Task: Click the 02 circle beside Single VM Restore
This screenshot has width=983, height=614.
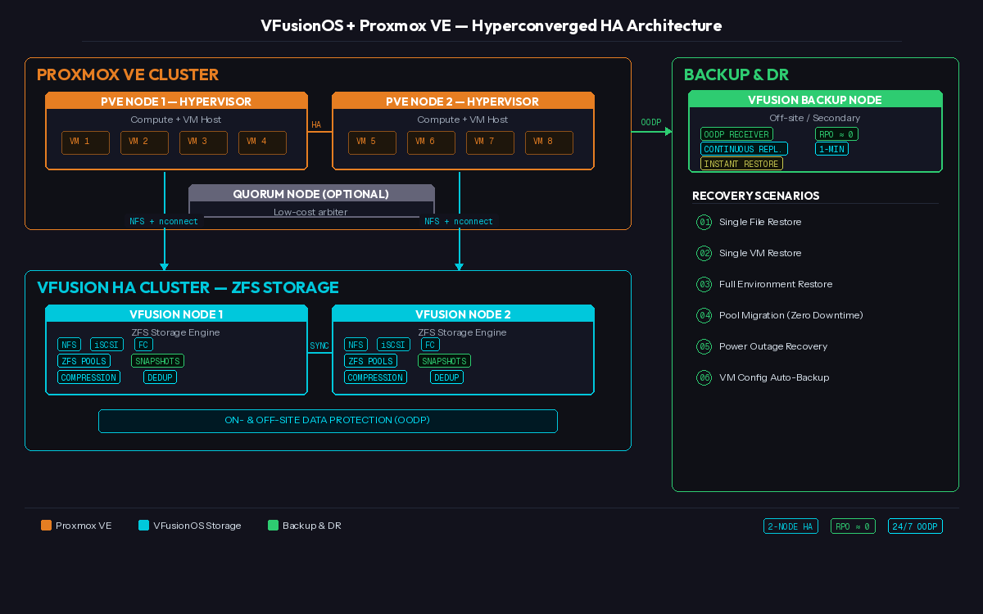Action: tap(704, 254)
